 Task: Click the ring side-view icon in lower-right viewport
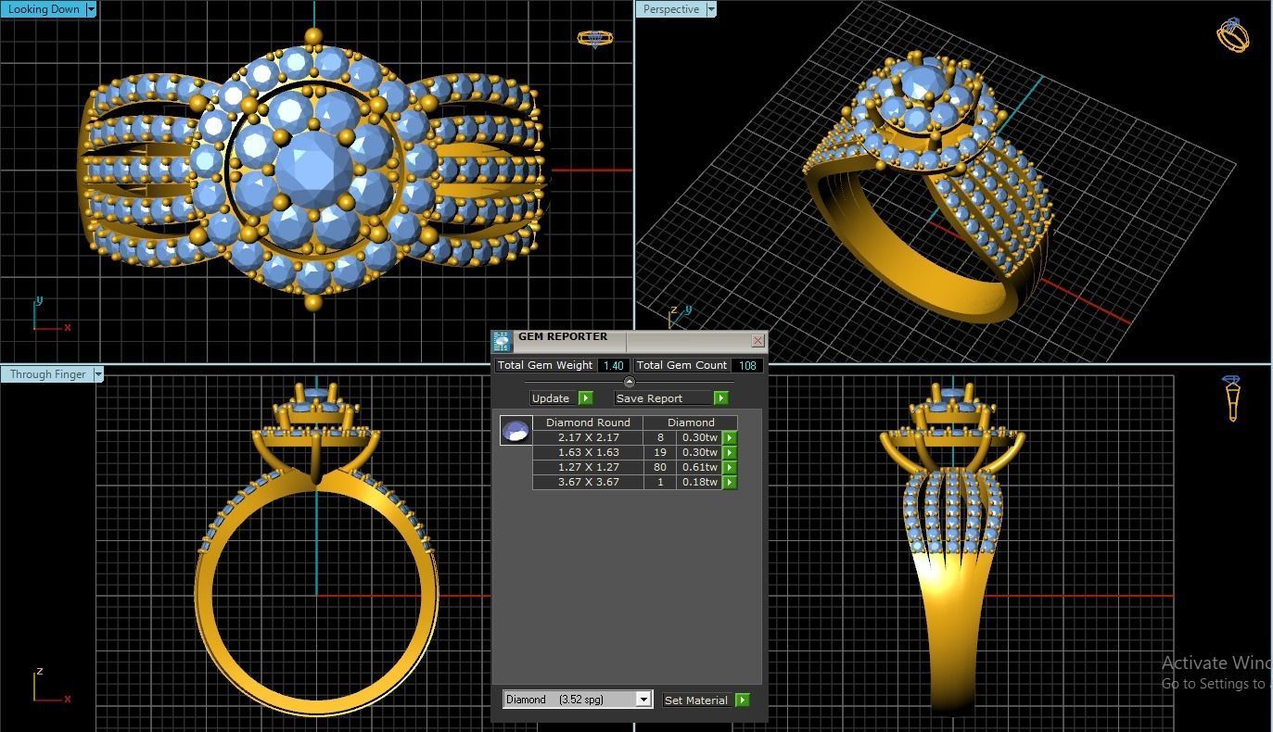(1231, 398)
